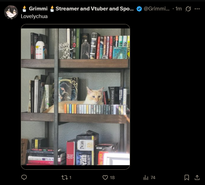Bookmark this post
The width and height of the screenshot is (205, 185).
pyautogui.click(x=187, y=178)
